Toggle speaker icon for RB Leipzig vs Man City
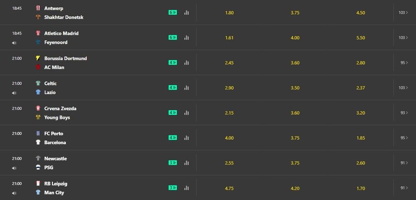Viewport: 416px width, 200px height. [x=14, y=193]
